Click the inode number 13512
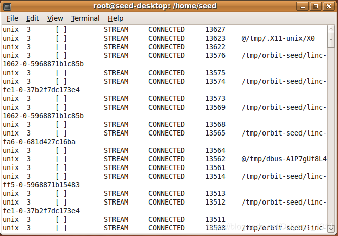338x236 pixels. pyautogui.click(x=215, y=203)
